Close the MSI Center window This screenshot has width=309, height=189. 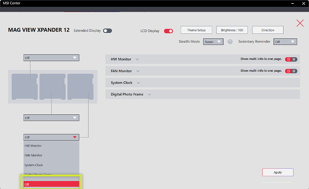pos(304,3)
